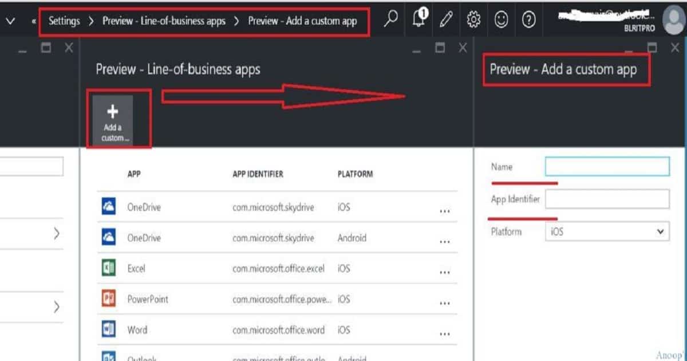Image resolution: width=687 pixels, height=361 pixels.
Task: Focus the Name input field
Action: [607, 166]
